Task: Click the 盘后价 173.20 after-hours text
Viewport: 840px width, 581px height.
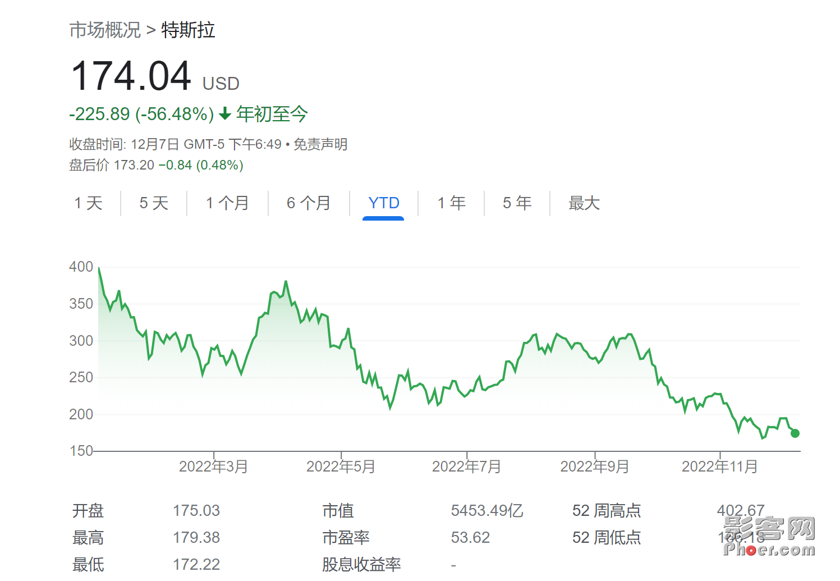Action: click(x=112, y=165)
